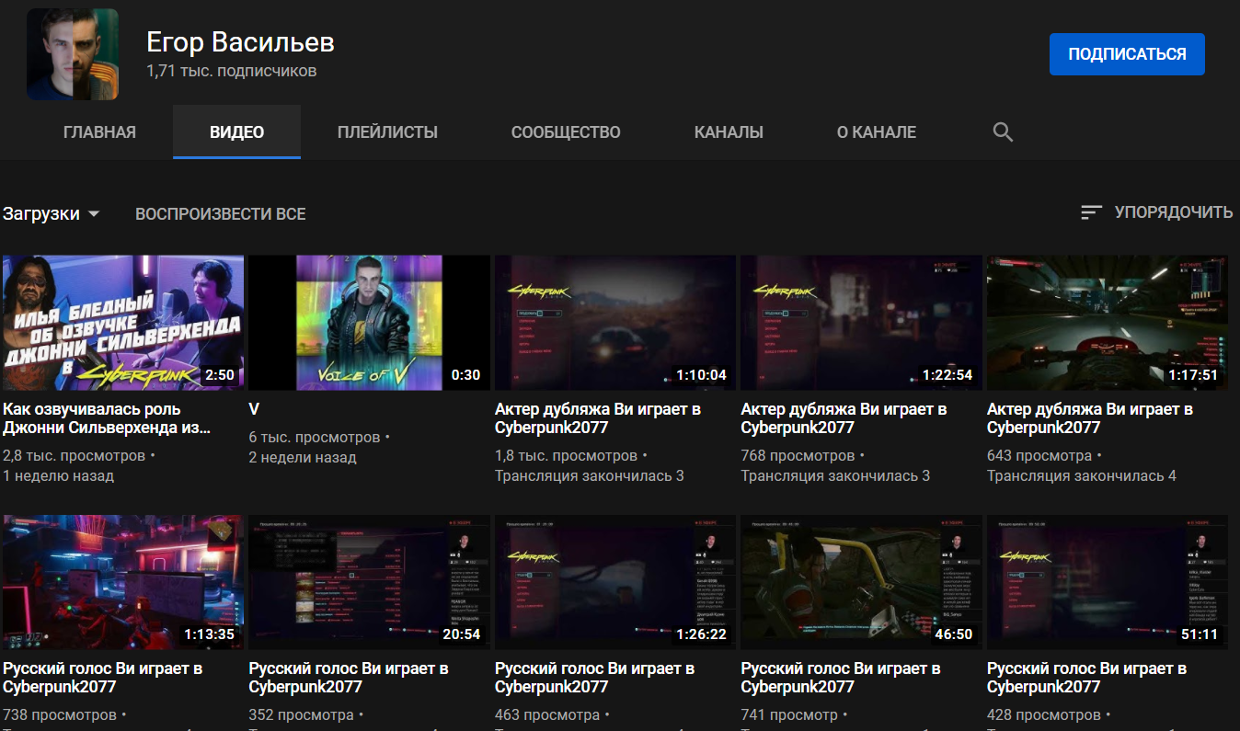
Task: Switch to the ПЛЕЙЛИСТЫ tab
Action: click(387, 132)
